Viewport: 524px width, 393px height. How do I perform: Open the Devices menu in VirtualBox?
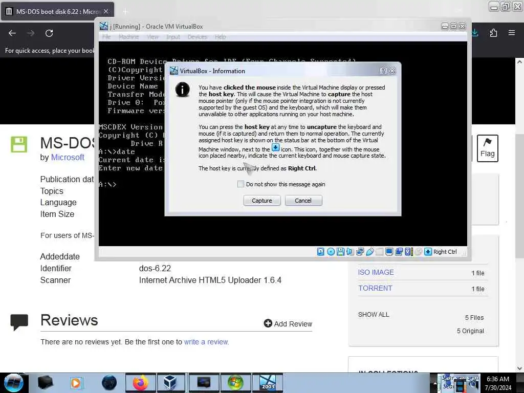pos(197,37)
